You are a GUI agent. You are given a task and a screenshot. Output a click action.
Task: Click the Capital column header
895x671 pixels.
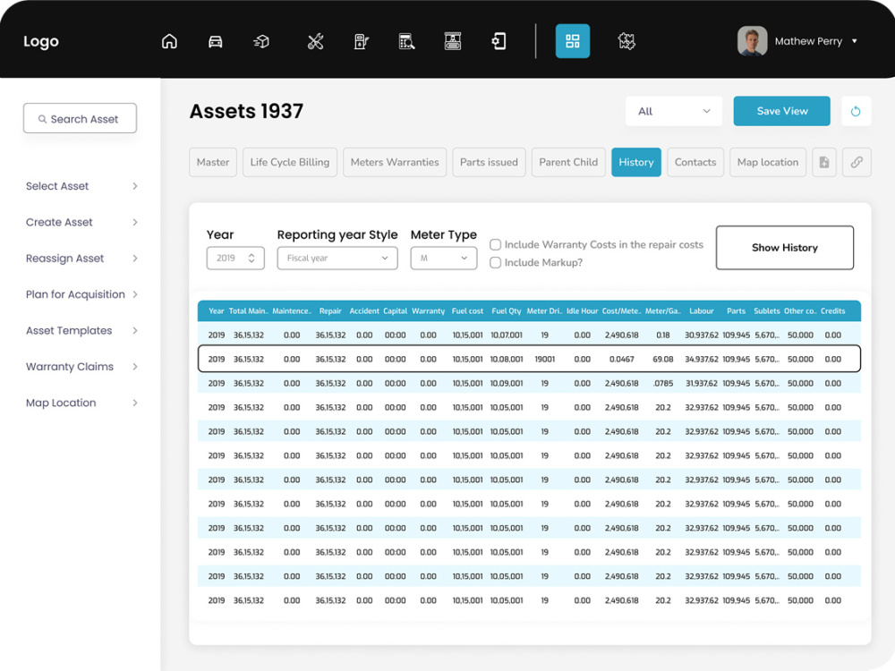pyautogui.click(x=395, y=311)
